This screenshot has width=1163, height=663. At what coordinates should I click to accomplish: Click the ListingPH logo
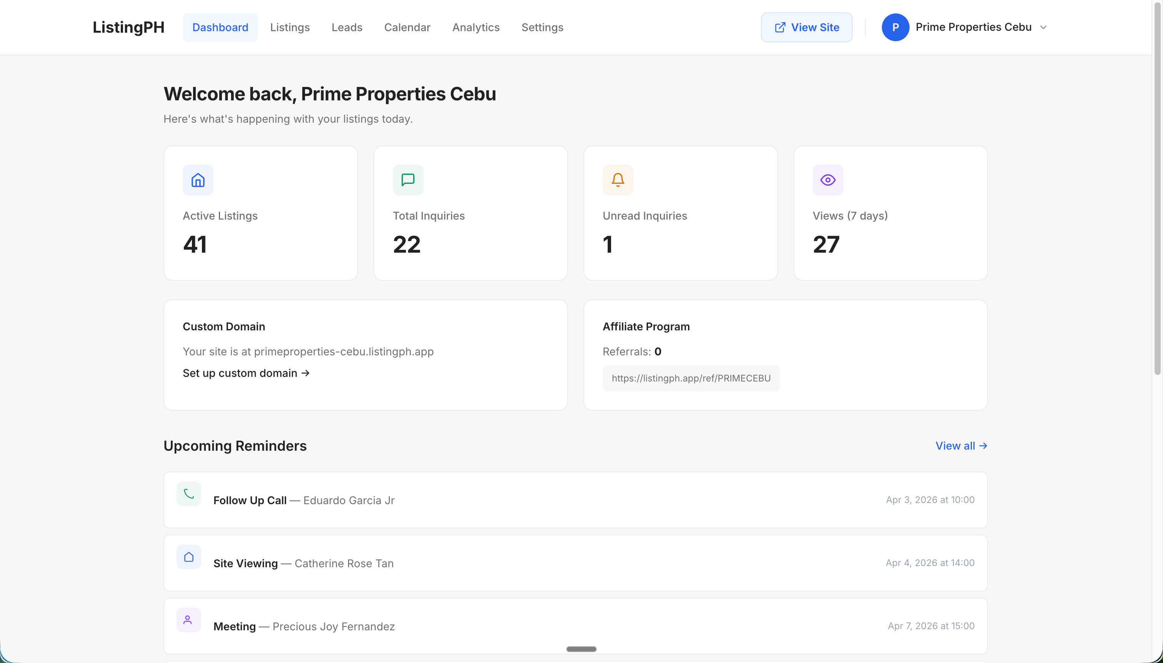point(128,27)
